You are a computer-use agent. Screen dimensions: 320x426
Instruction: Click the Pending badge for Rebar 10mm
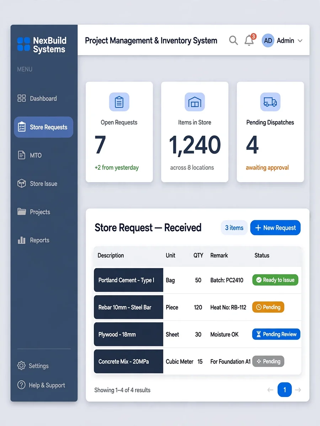(268, 307)
